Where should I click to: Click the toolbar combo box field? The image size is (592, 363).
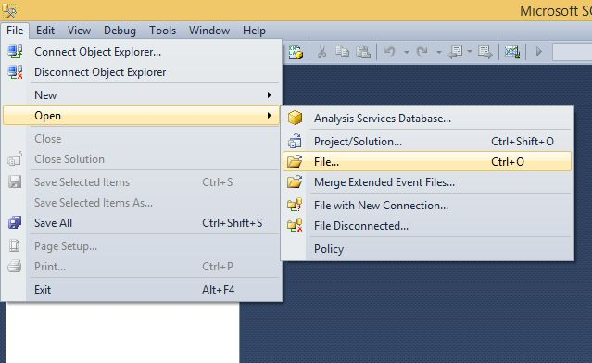[x=573, y=52]
